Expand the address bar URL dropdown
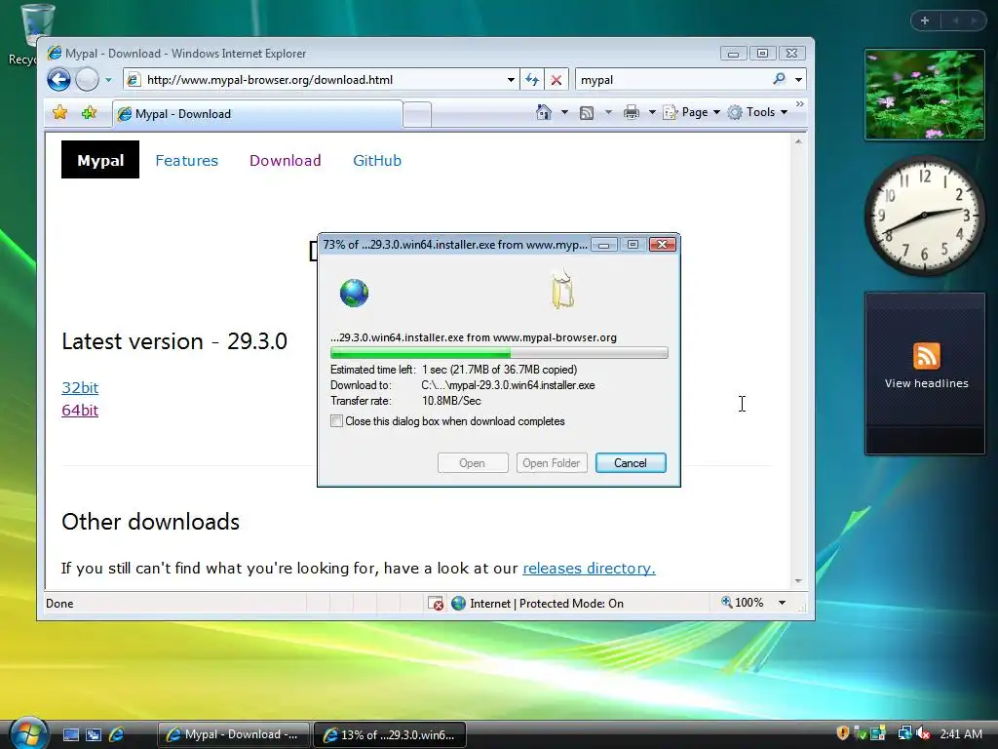Image resolution: width=998 pixels, height=749 pixels. click(x=511, y=80)
